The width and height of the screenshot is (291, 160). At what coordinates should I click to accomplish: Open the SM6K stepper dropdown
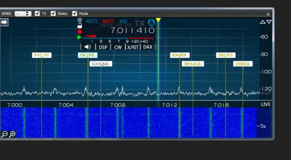coord(23,14)
